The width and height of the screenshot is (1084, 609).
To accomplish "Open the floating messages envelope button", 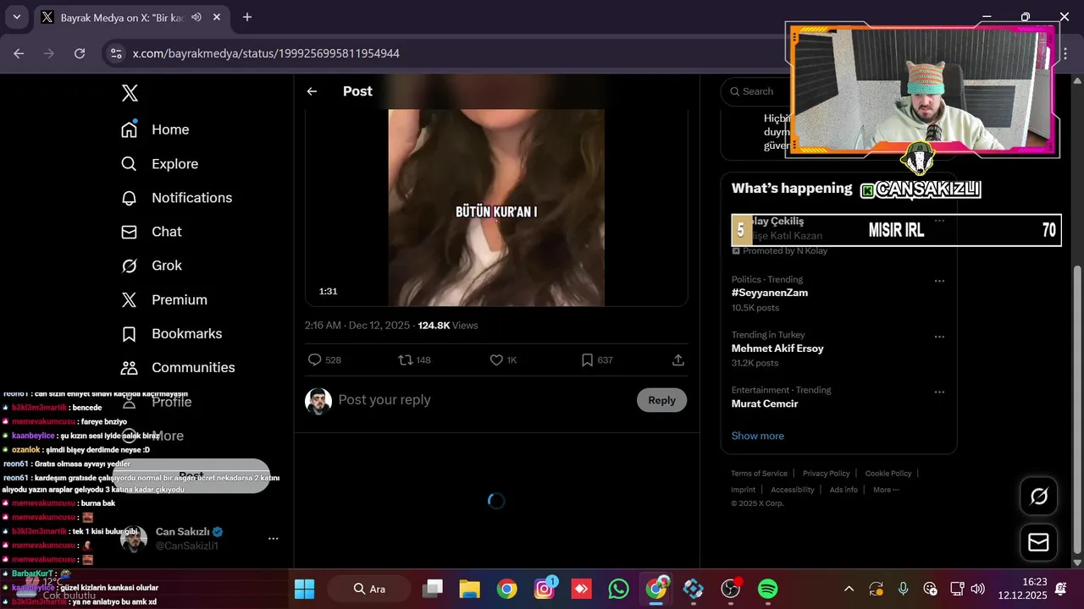I will [1038, 542].
